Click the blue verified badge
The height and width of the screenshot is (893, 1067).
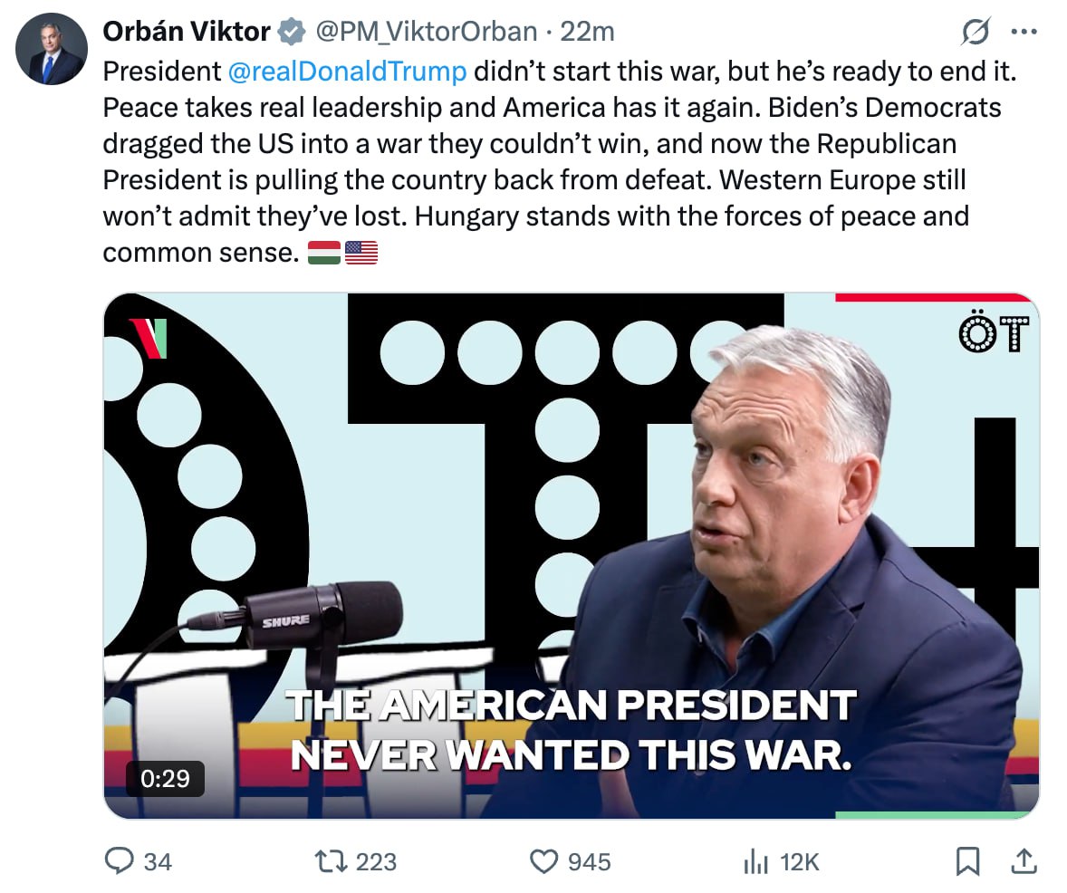291,32
